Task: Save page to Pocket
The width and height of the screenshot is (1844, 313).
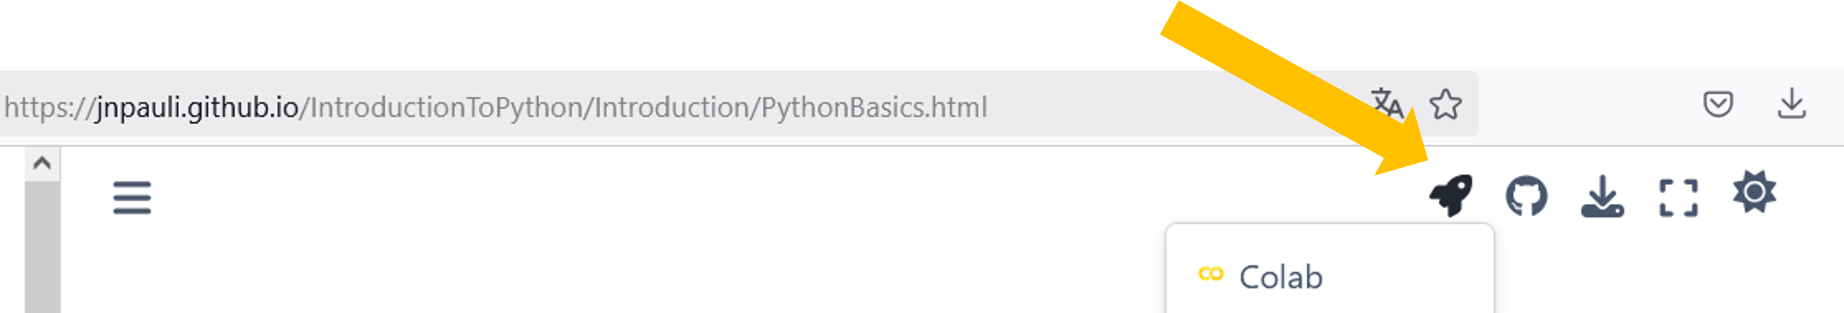Action: coord(1717,104)
